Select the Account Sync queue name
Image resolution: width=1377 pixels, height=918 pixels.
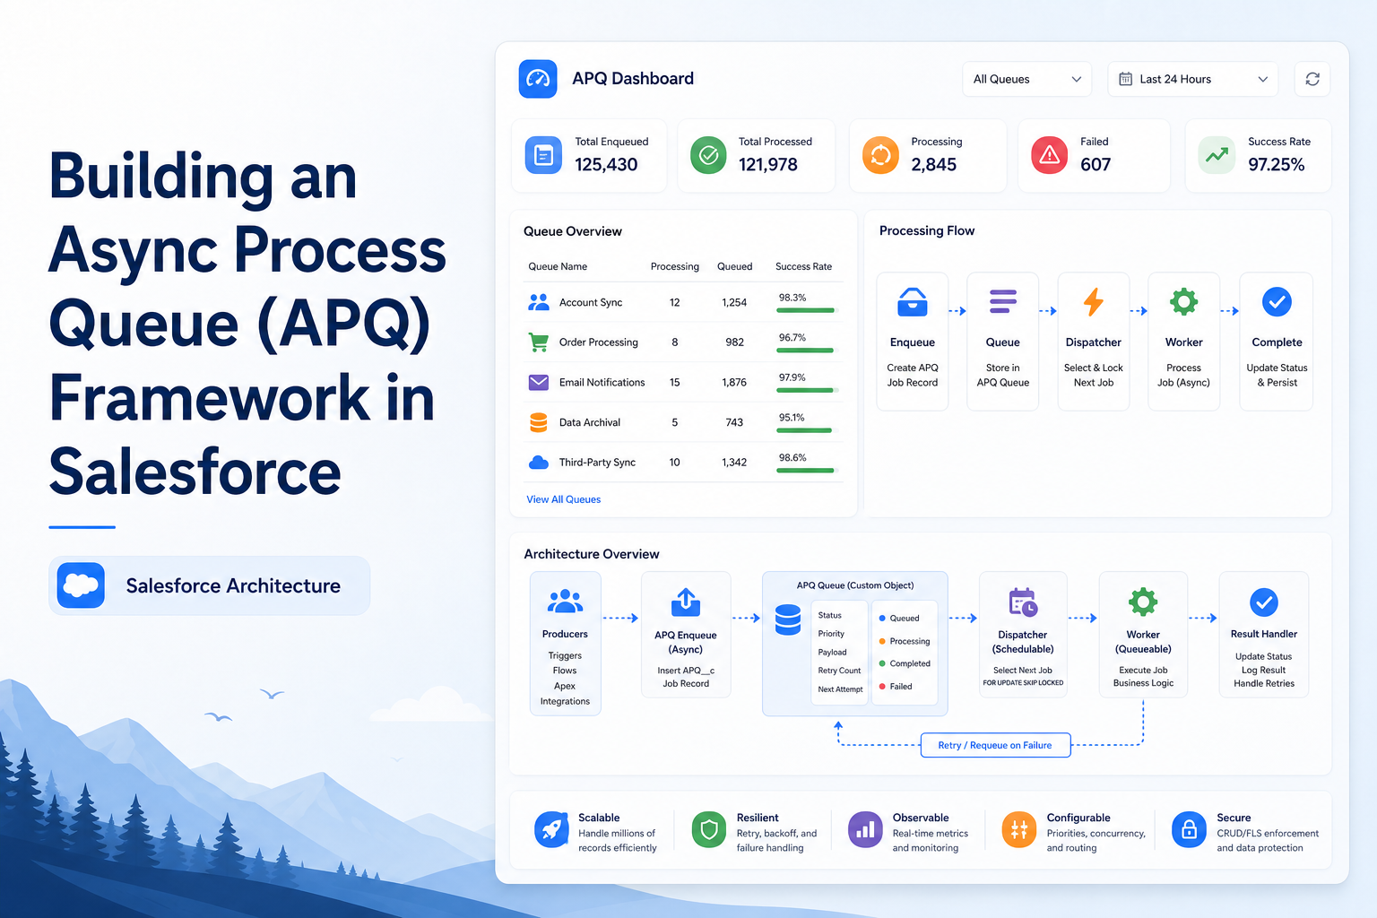(x=591, y=302)
